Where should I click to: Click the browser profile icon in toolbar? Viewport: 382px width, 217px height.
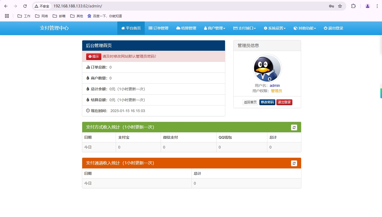pyautogui.click(x=367, y=6)
